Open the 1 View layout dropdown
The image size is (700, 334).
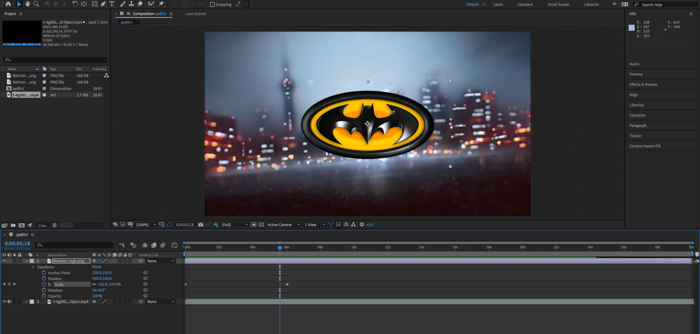(x=315, y=225)
